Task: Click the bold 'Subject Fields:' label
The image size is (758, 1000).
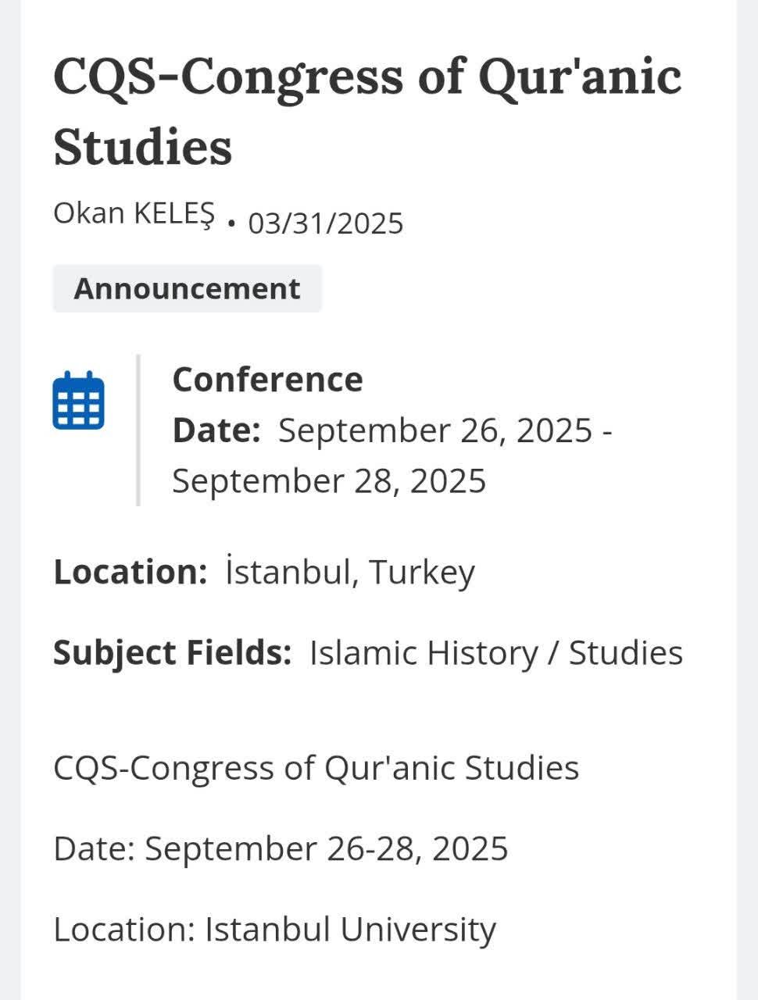Action: point(172,652)
